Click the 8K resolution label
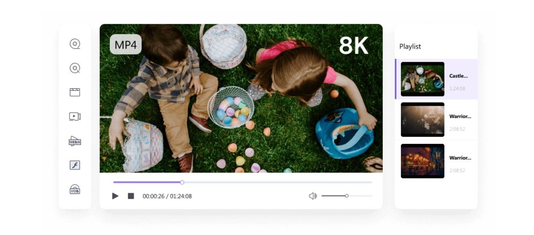The height and width of the screenshot is (235, 534). (x=354, y=46)
